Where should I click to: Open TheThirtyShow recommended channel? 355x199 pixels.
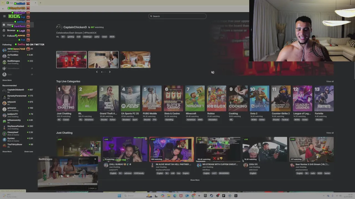pos(17,146)
